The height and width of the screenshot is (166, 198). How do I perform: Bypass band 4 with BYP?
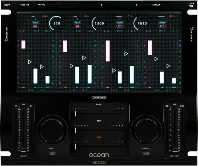(162, 26)
